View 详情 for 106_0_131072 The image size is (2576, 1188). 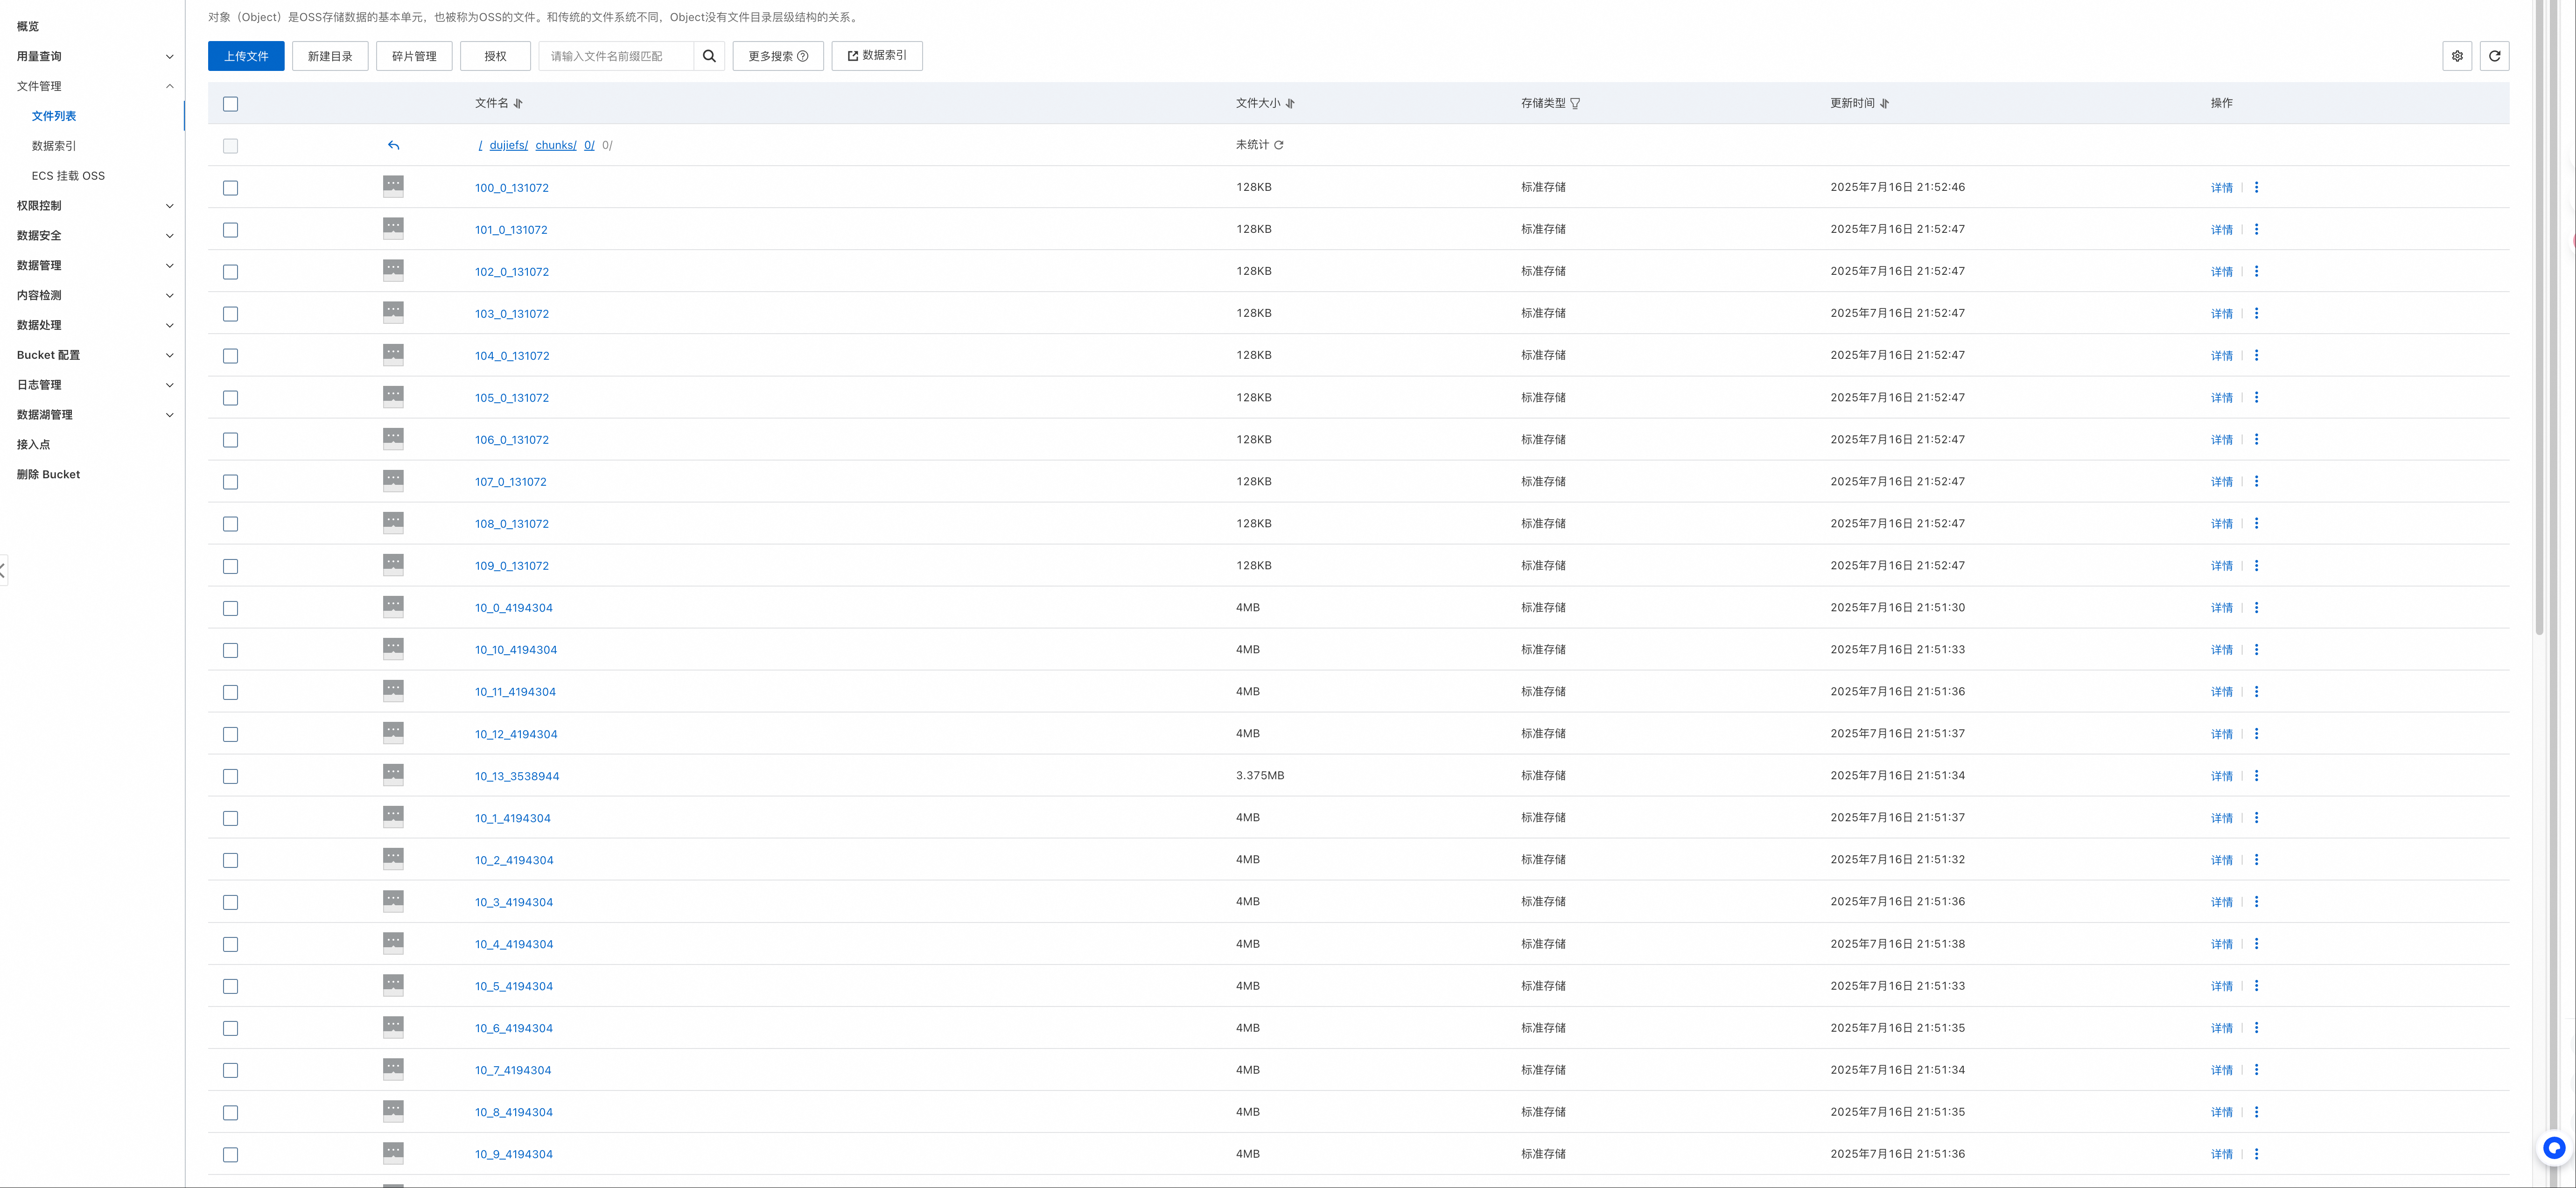point(2222,440)
